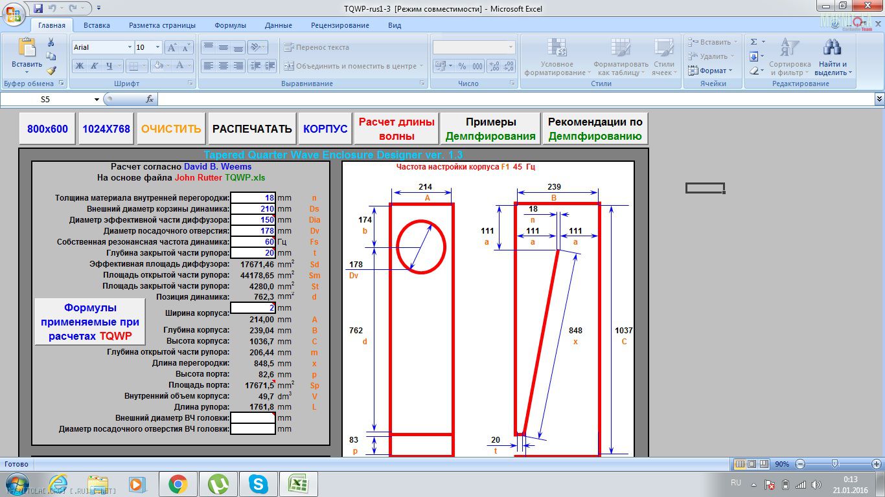
Task: Click the increase font size icon
Action: click(x=172, y=47)
